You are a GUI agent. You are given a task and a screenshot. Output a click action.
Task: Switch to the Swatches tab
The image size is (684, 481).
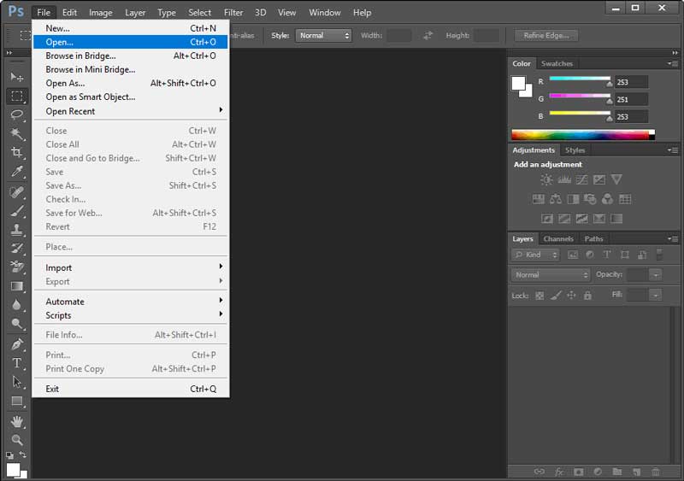tap(557, 64)
